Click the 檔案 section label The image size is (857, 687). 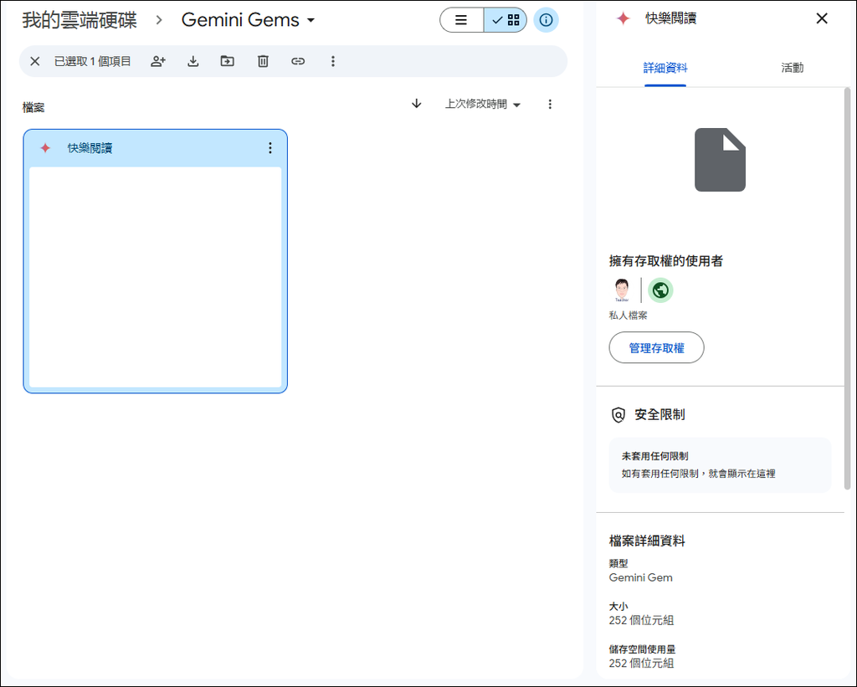[33, 108]
